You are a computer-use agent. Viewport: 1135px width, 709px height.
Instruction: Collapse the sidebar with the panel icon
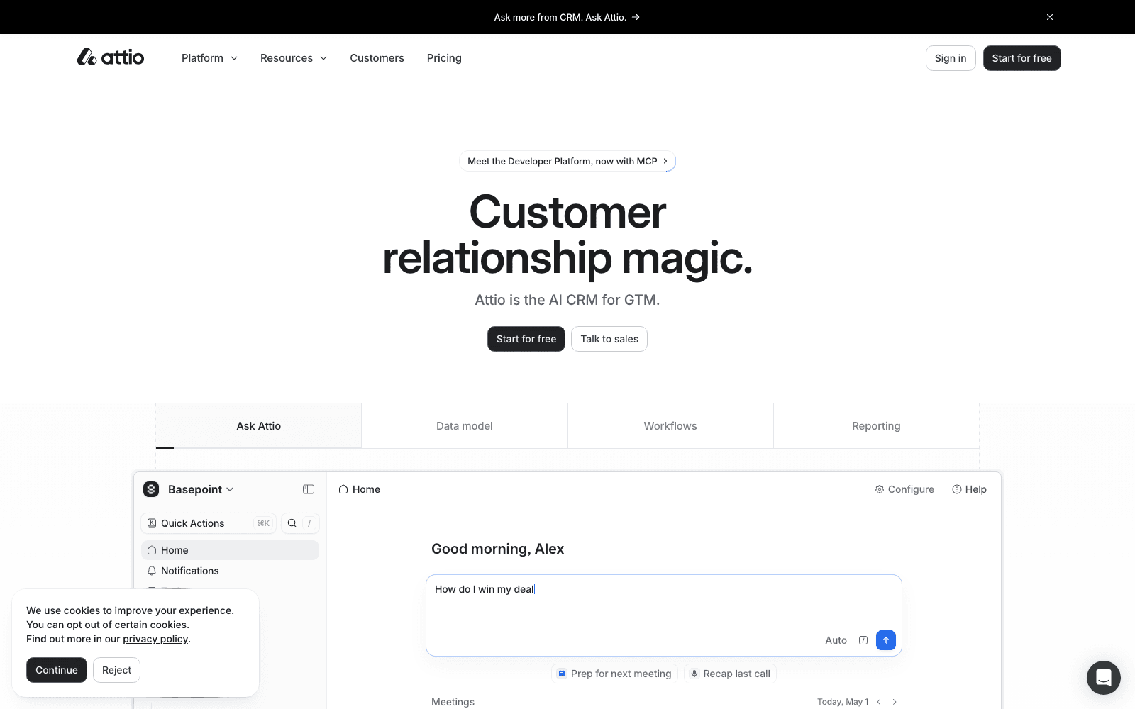tap(309, 489)
